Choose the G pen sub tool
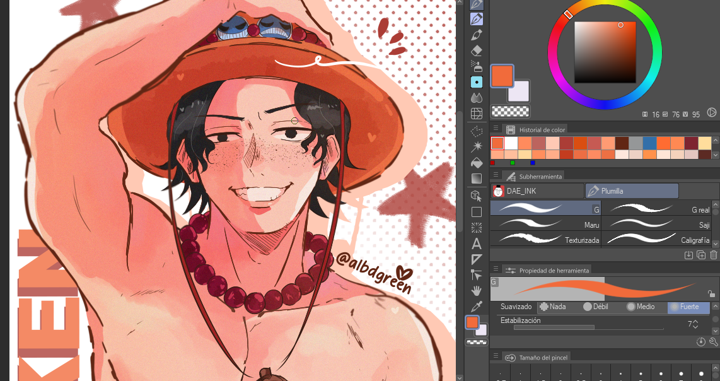 point(545,208)
